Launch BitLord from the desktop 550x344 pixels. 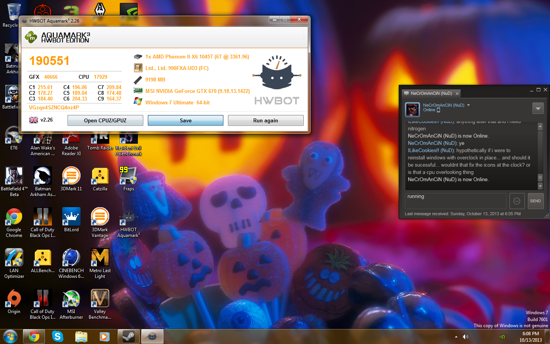71,220
